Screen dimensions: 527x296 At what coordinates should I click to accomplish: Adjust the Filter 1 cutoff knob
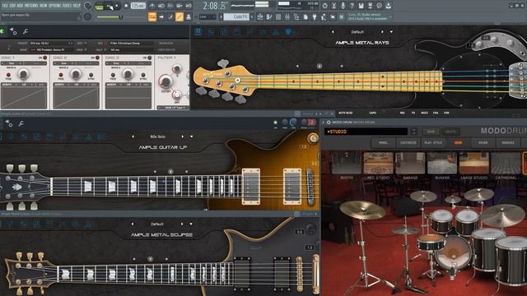click(166, 81)
